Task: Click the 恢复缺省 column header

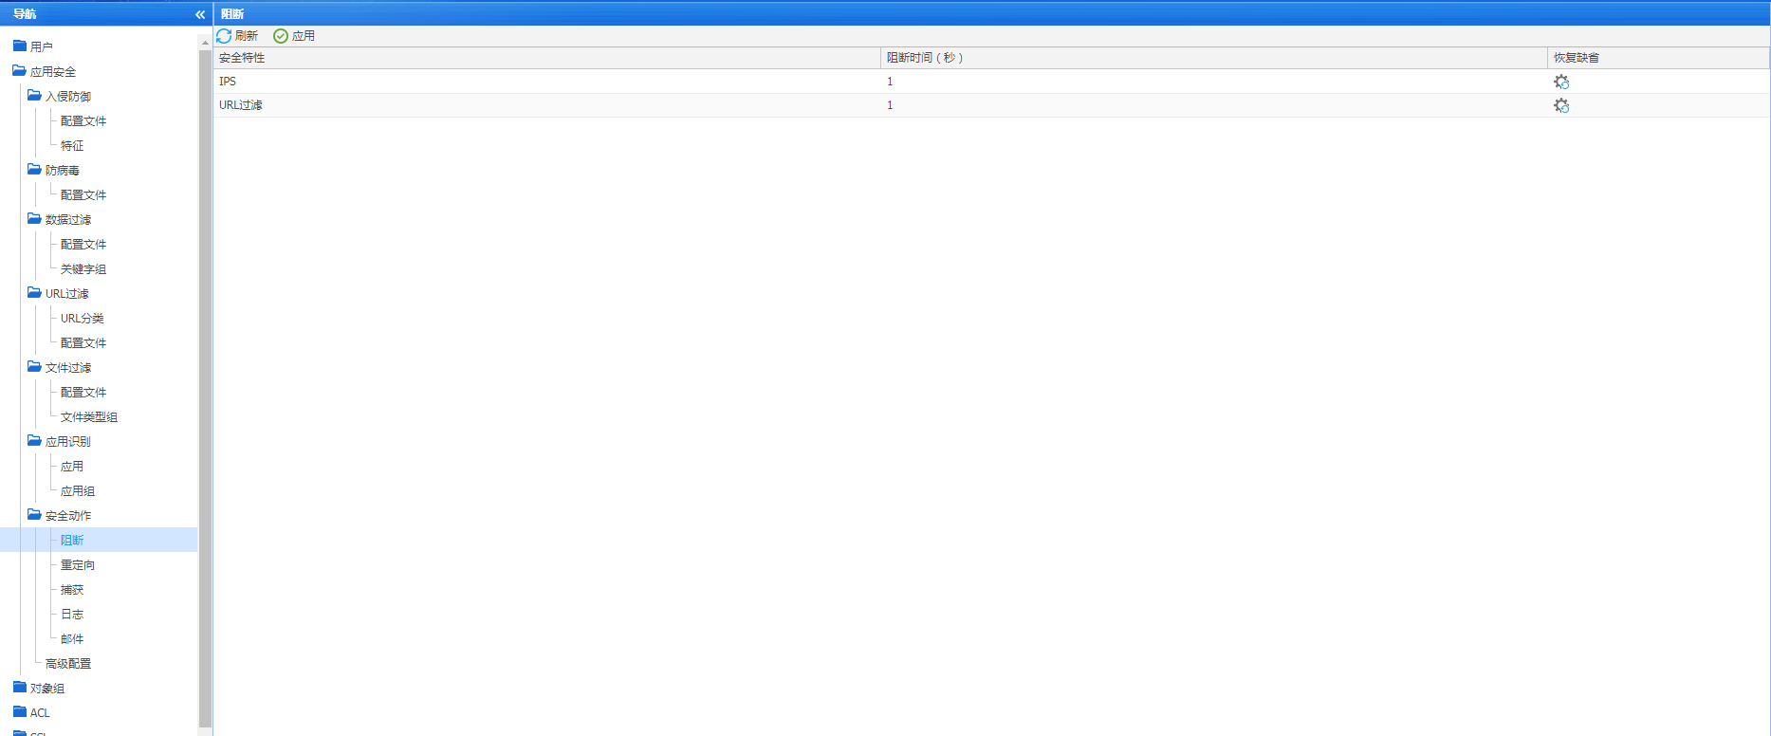Action: pos(1658,58)
